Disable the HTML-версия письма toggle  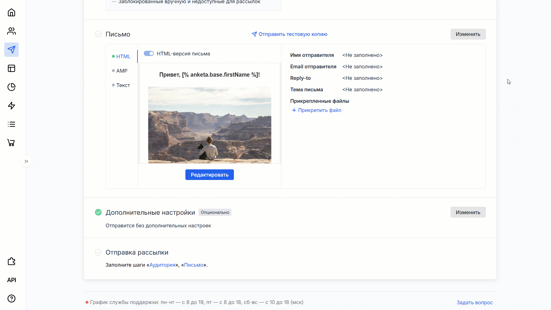tap(149, 53)
